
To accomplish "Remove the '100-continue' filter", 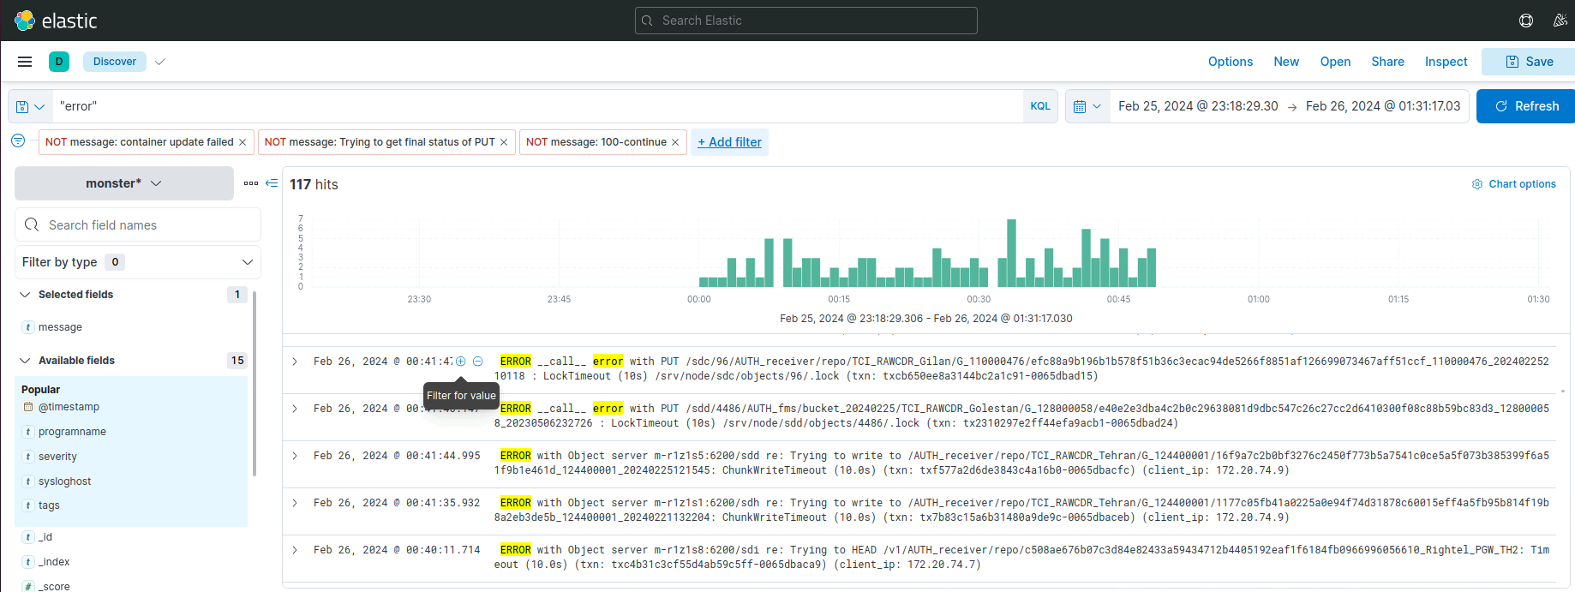I will click(x=675, y=142).
